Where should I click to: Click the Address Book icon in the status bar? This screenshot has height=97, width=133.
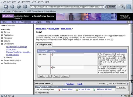[x=13, y=96]
